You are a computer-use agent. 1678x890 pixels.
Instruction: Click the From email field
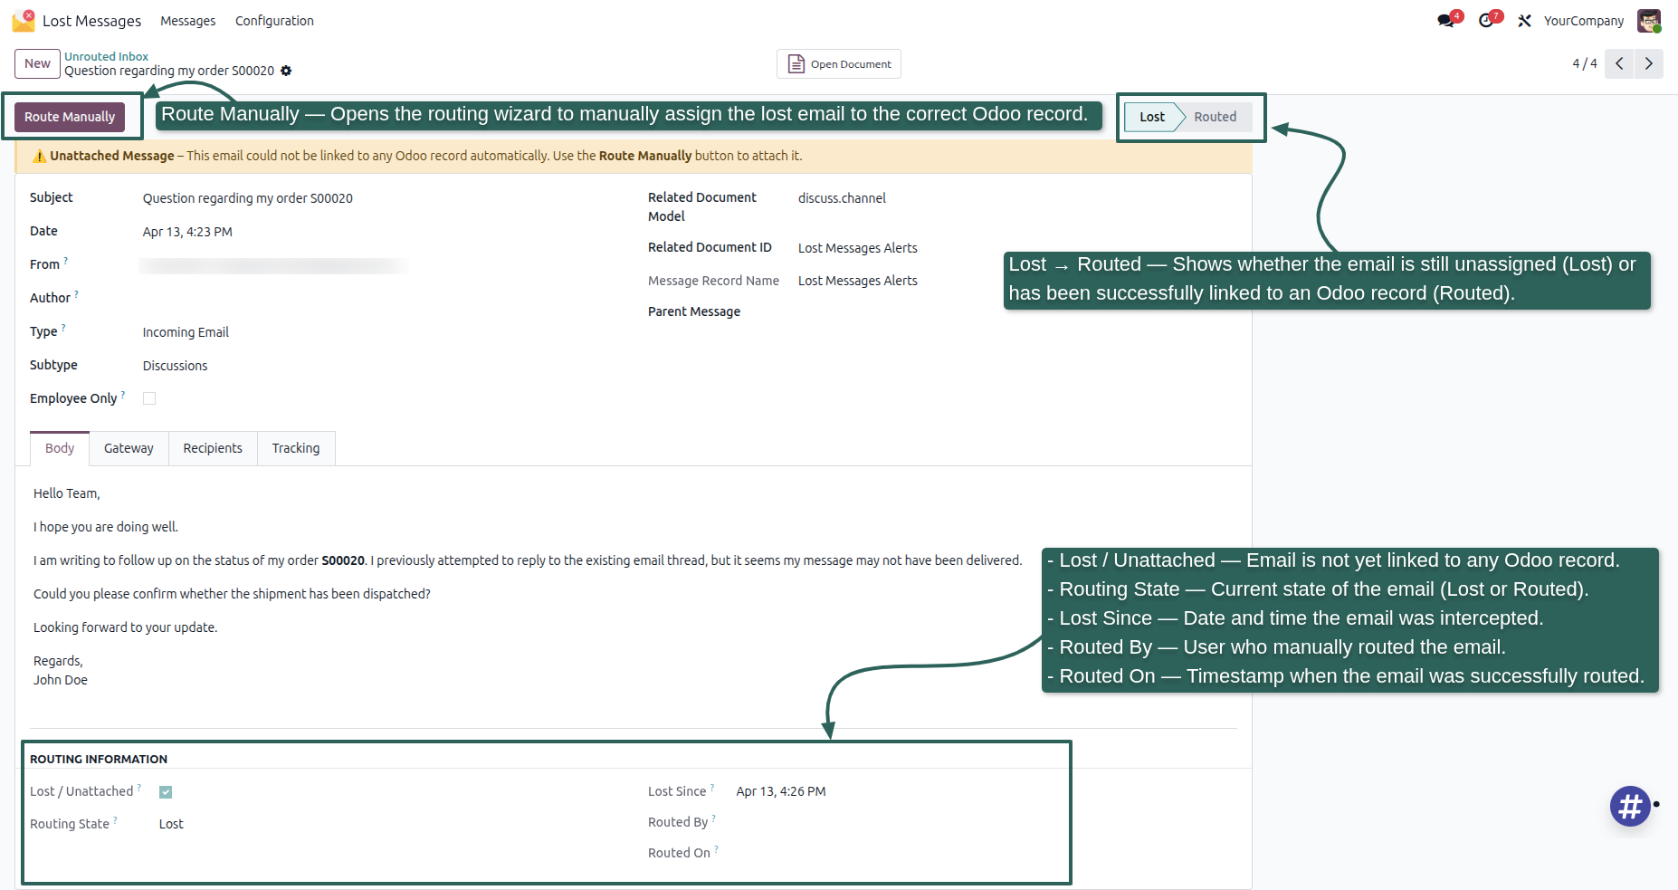pos(274,265)
